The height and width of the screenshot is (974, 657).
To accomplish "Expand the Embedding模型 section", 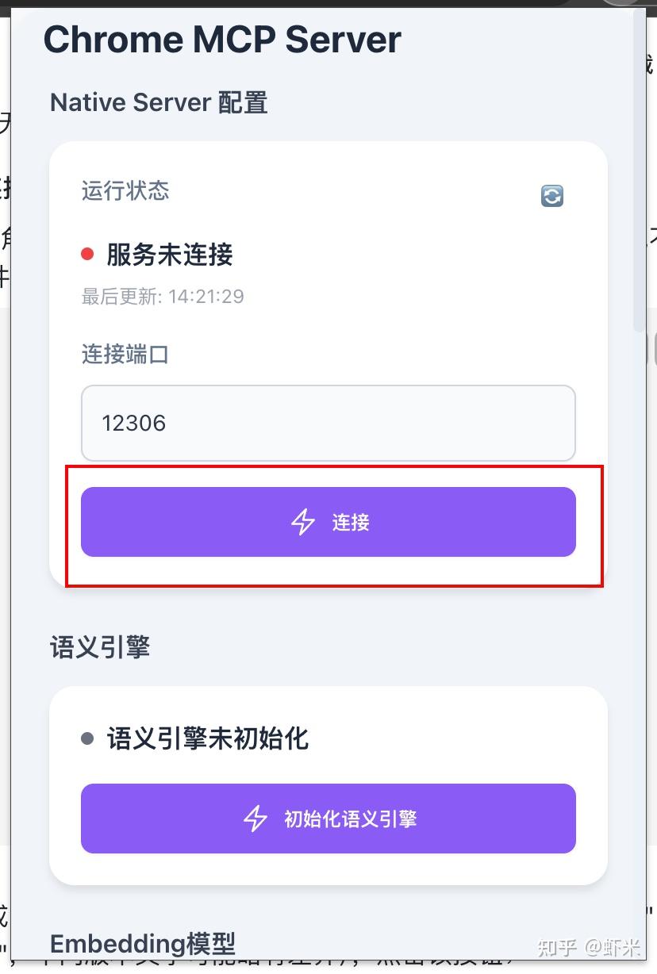I will point(143,943).
